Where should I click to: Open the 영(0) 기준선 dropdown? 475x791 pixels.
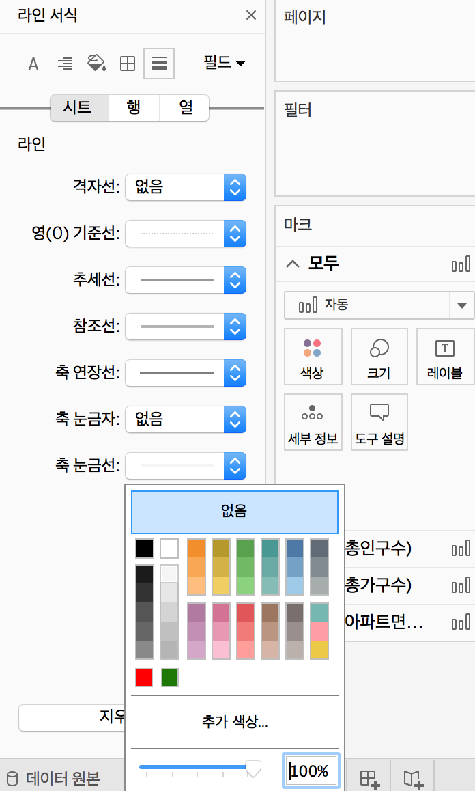coord(186,234)
